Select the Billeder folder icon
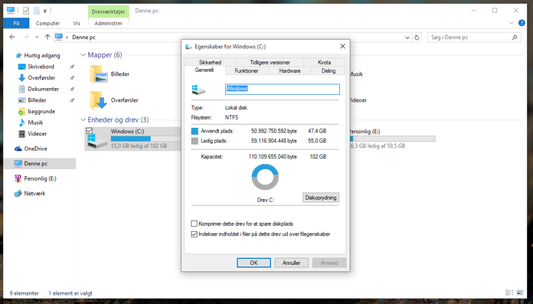Viewport: 533px width, 304px height. (x=98, y=74)
